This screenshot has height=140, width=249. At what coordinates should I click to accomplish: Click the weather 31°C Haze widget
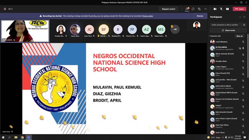coord(214,137)
